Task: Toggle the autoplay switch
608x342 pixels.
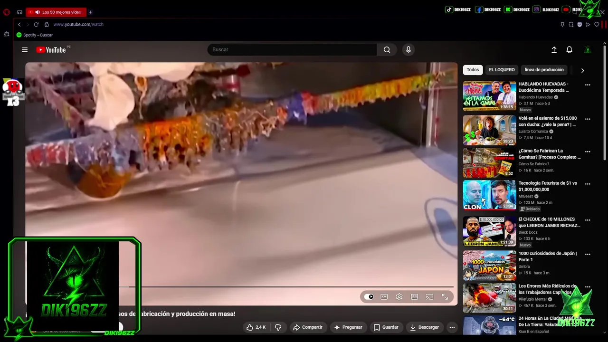Action: pyautogui.click(x=369, y=297)
